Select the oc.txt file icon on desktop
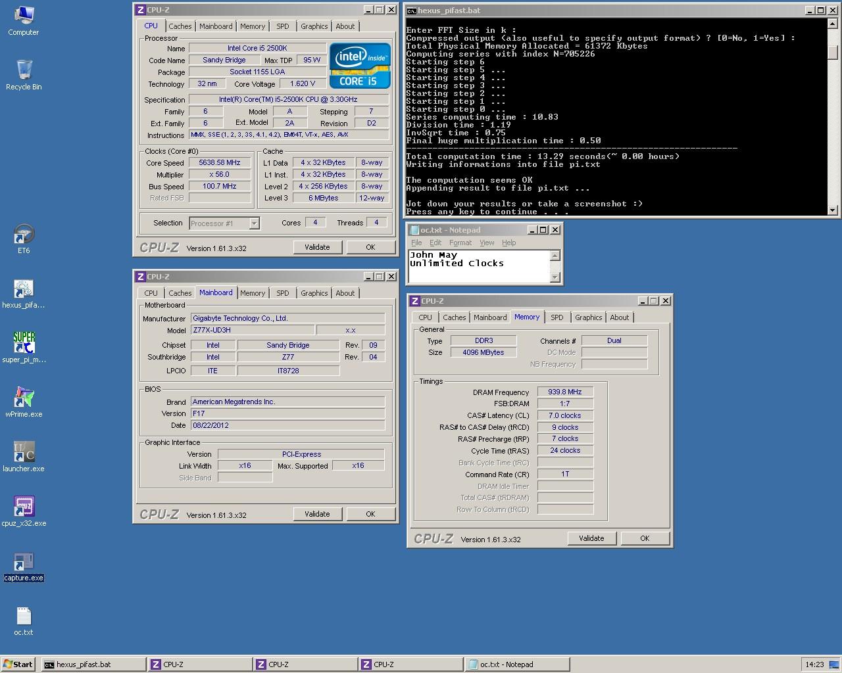 pyautogui.click(x=24, y=621)
